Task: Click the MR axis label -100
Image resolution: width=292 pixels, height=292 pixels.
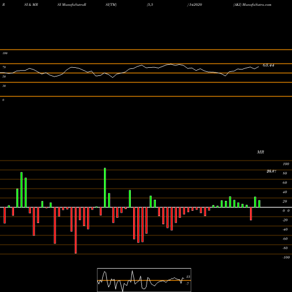Action: click(x=286, y=258)
